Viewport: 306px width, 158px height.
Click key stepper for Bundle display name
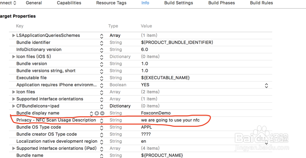91,113
